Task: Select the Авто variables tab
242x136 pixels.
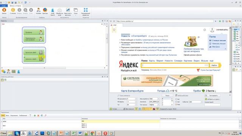Action: (8, 116)
